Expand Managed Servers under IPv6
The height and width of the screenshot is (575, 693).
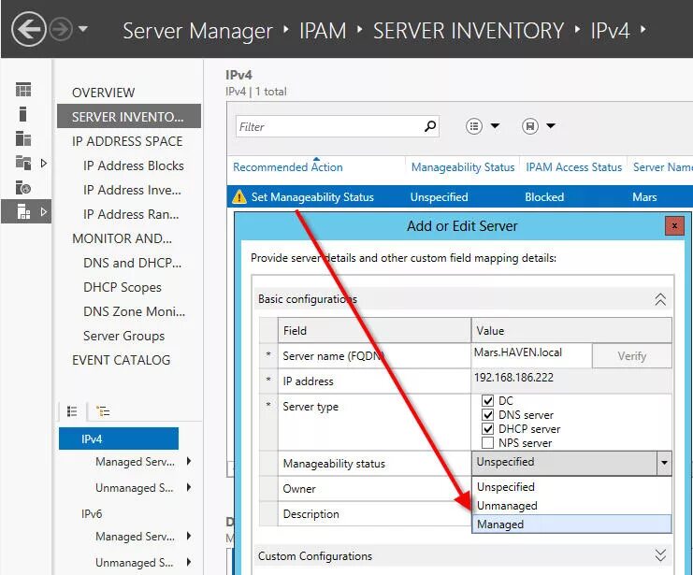click(x=189, y=536)
